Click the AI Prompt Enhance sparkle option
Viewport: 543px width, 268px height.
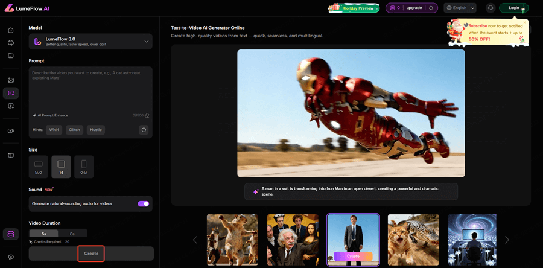(50, 115)
